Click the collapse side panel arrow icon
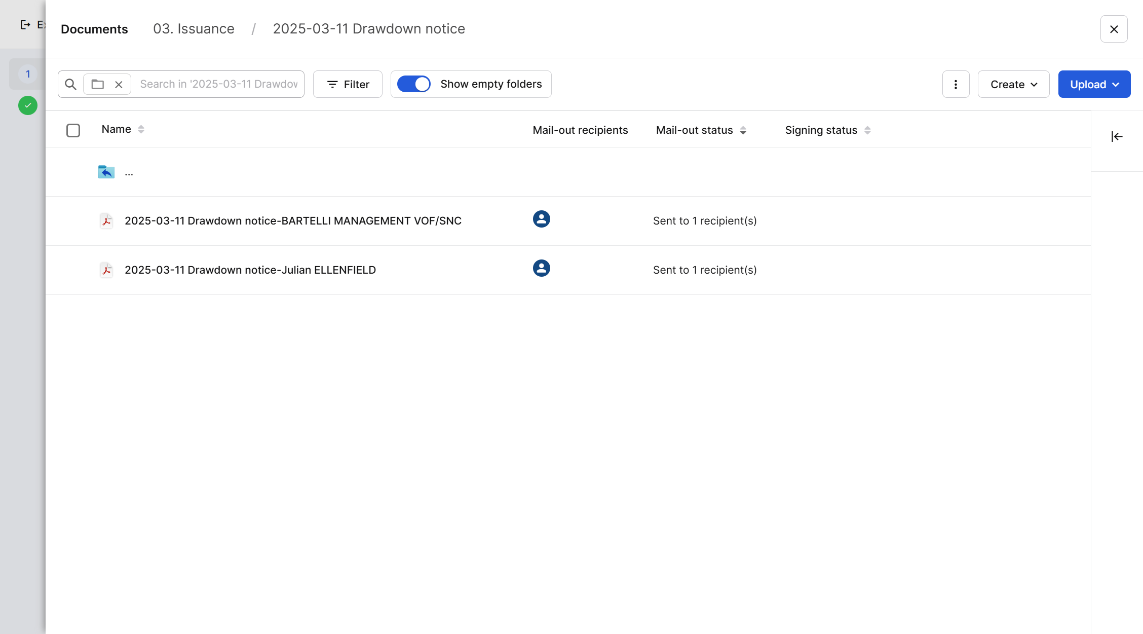The height and width of the screenshot is (634, 1143). click(x=1117, y=136)
